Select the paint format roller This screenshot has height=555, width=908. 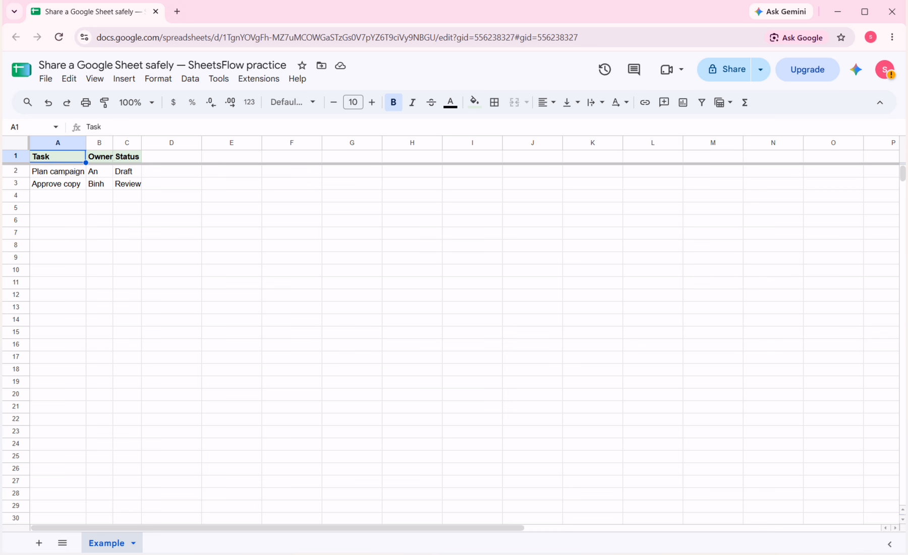tap(104, 102)
